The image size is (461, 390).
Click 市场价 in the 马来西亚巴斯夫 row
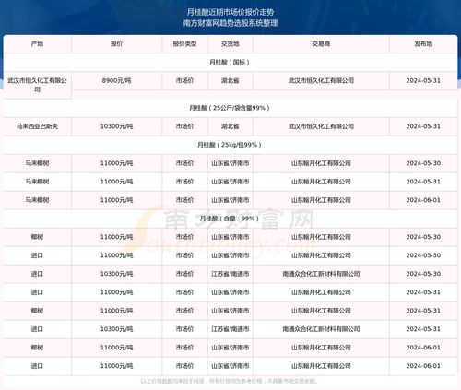click(x=184, y=126)
